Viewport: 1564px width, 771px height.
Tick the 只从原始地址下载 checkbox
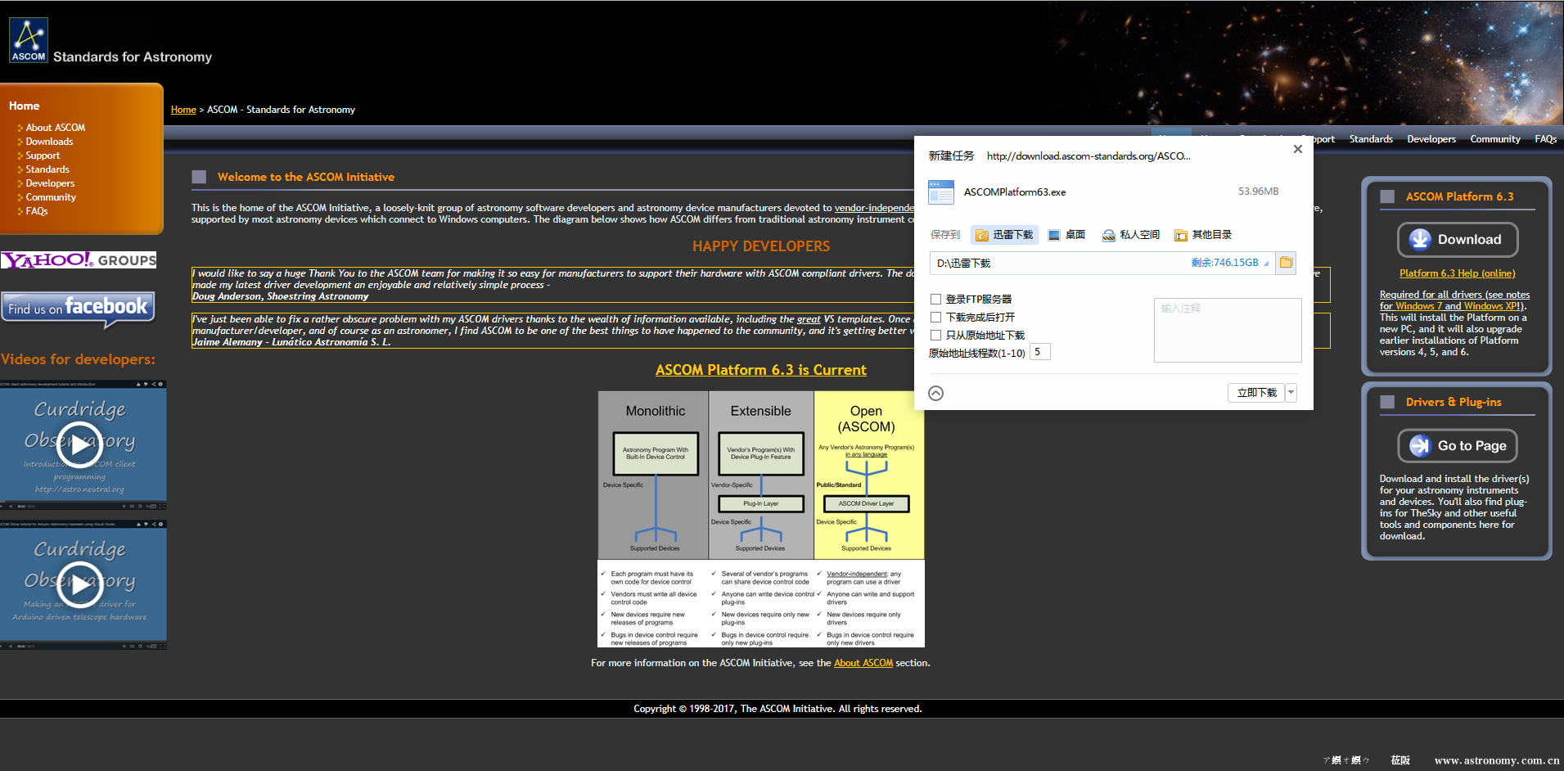tap(935, 336)
